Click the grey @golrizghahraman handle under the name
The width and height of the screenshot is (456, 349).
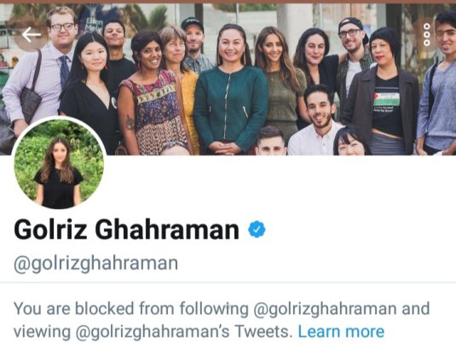[95, 264]
